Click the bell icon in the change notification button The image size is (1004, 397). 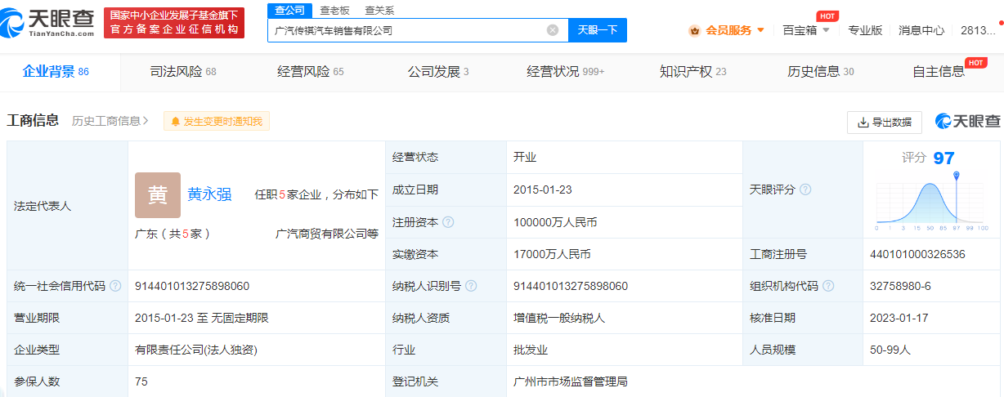[x=175, y=122]
